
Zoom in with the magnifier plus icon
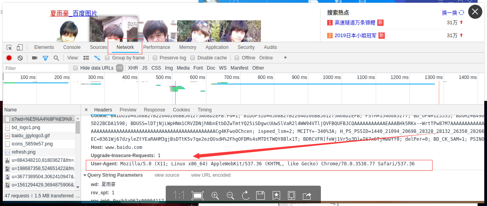coord(215,195)
